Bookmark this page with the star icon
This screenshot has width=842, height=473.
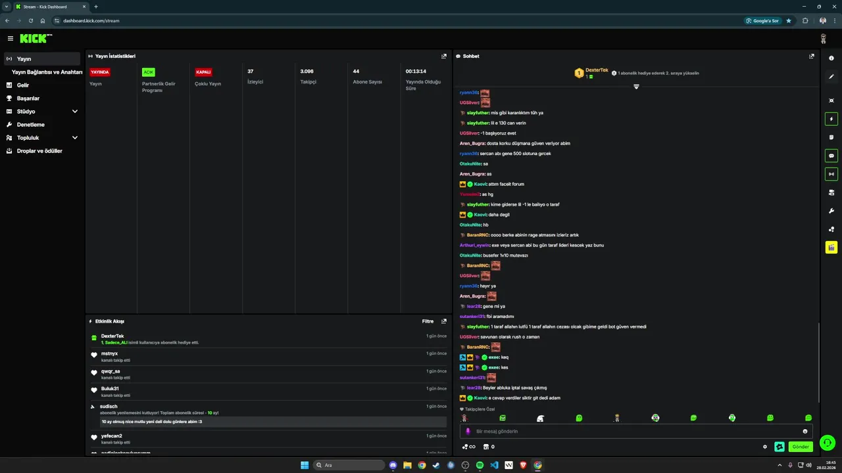(789, 20)
